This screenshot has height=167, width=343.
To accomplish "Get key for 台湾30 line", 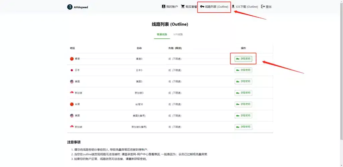I will click(x=243, y=104).
